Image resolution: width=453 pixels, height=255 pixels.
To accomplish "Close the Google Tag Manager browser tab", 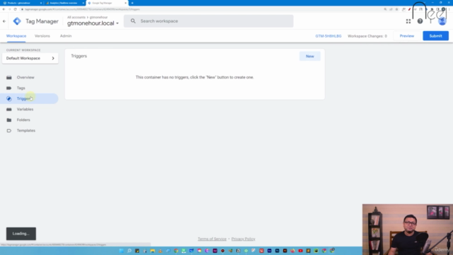I will coord(126,3).
